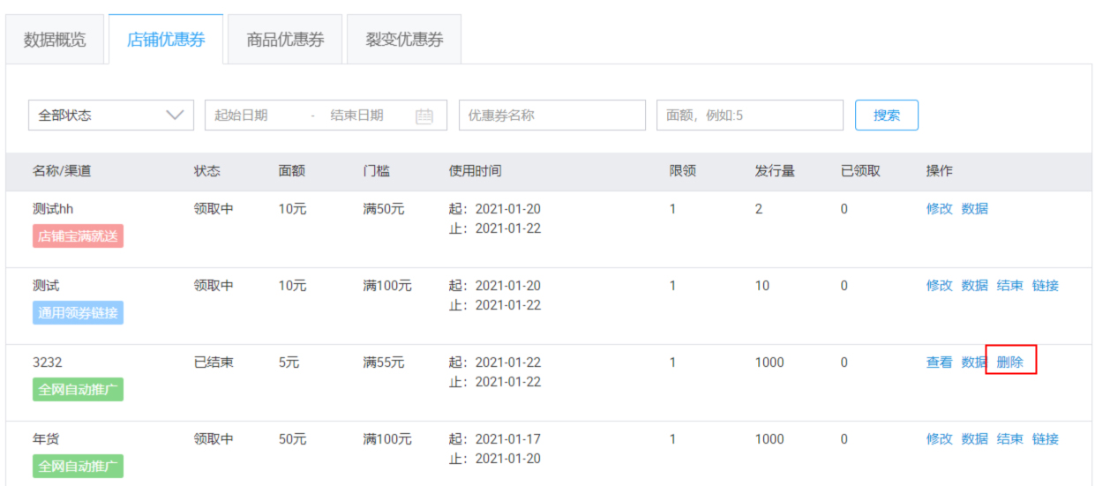The image size is (1095, 486).
Task: Switch to the 数据概览 tab
Action: (55, 40)
